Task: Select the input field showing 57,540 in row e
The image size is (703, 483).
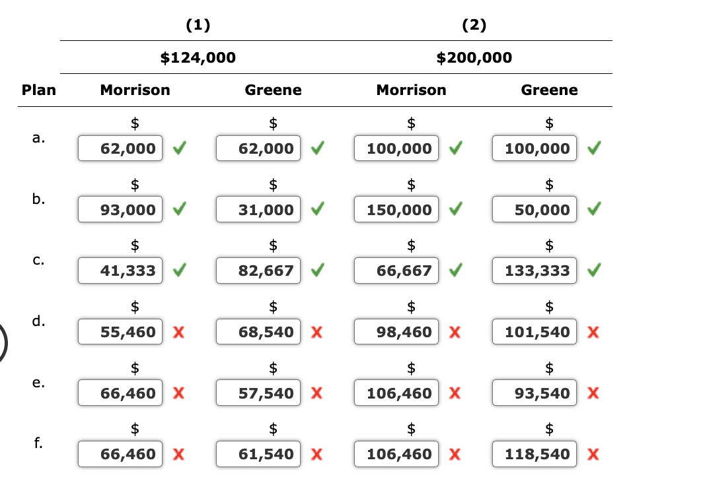Action: (x=258, y=393)
